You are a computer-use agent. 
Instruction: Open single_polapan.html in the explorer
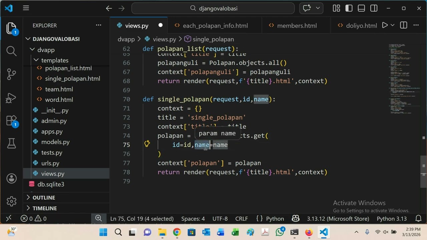[x=72, y=79]
